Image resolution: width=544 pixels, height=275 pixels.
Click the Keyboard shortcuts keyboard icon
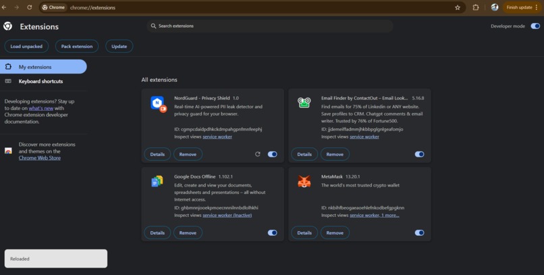(x=8, y=81)
